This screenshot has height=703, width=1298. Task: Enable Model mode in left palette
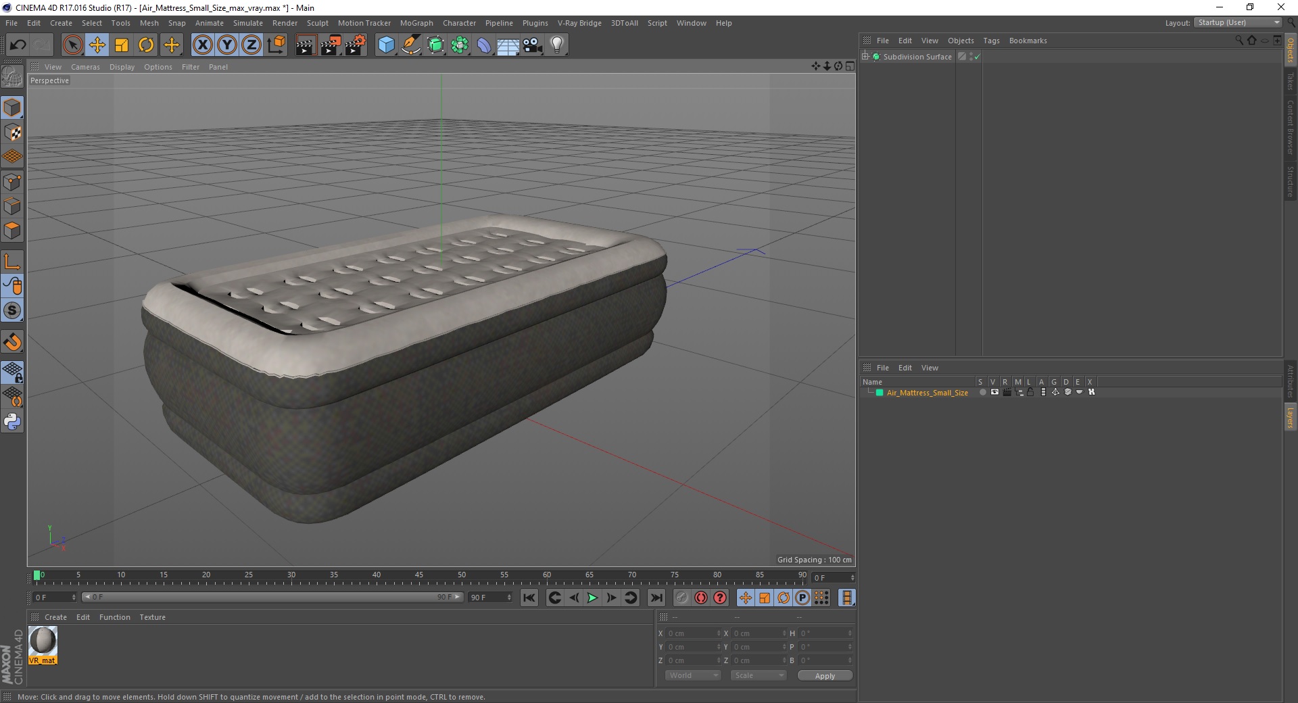(12, 107)
